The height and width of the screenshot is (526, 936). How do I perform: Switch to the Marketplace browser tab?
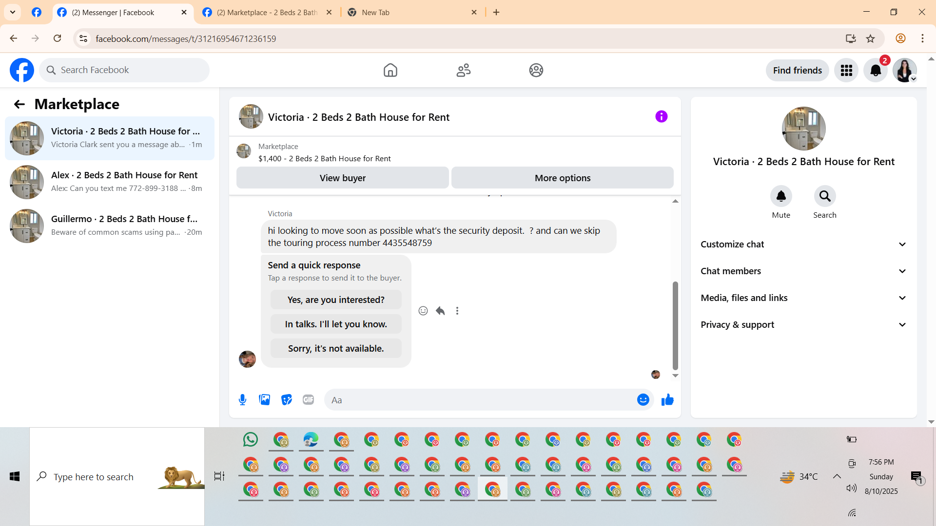click(x=266, y=13)
